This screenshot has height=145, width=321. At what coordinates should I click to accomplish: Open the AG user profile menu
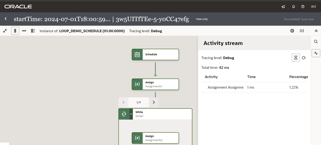[313, 7]
